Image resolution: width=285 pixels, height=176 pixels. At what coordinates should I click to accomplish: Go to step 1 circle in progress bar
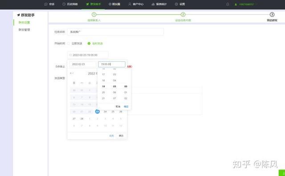click(94, 15)
